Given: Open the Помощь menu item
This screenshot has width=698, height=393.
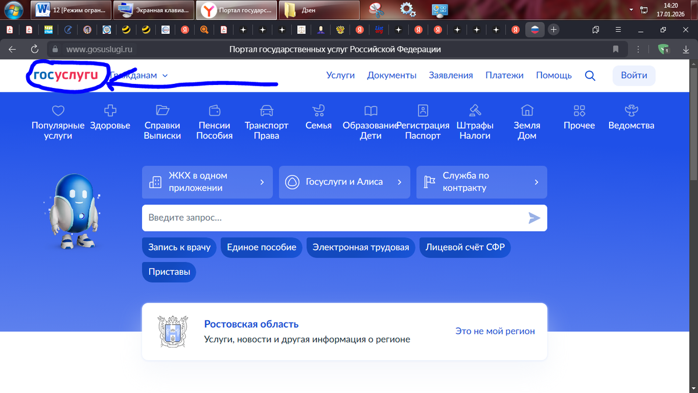Looking at the screenshot, I should tap(554, 75).
